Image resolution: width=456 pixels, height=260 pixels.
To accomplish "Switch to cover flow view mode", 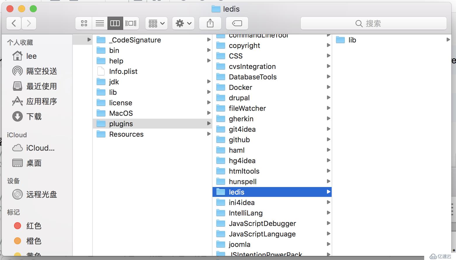I will 131,23.
